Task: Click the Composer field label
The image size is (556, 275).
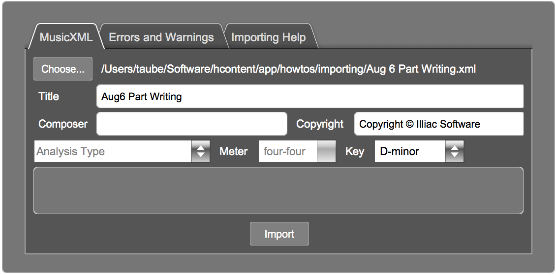Action: 63,124
